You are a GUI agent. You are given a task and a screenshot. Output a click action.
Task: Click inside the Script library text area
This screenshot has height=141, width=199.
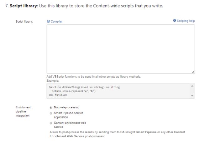[x=121, y=49]
